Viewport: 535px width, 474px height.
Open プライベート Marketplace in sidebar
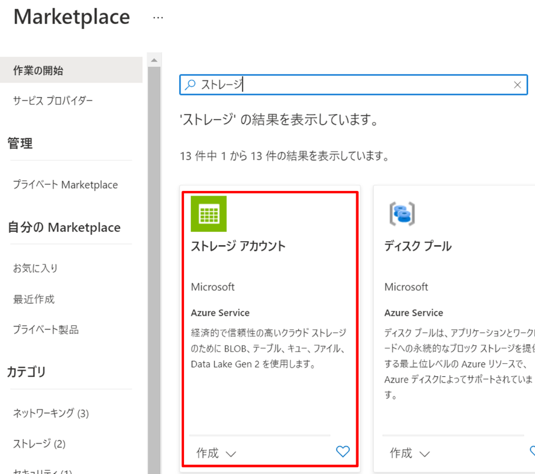pos(66,185)
